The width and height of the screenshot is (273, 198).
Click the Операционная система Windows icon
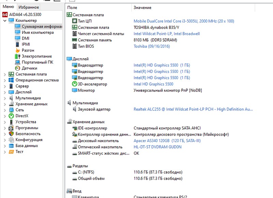coord(11,80)
